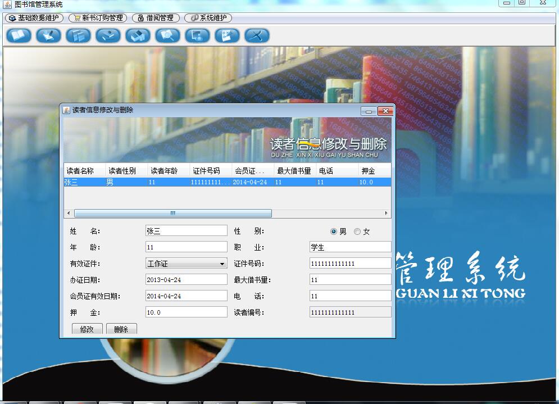Screen dimensions: 559x404
Task: Click the 修改 button
Action: click(x=87, y=329)
